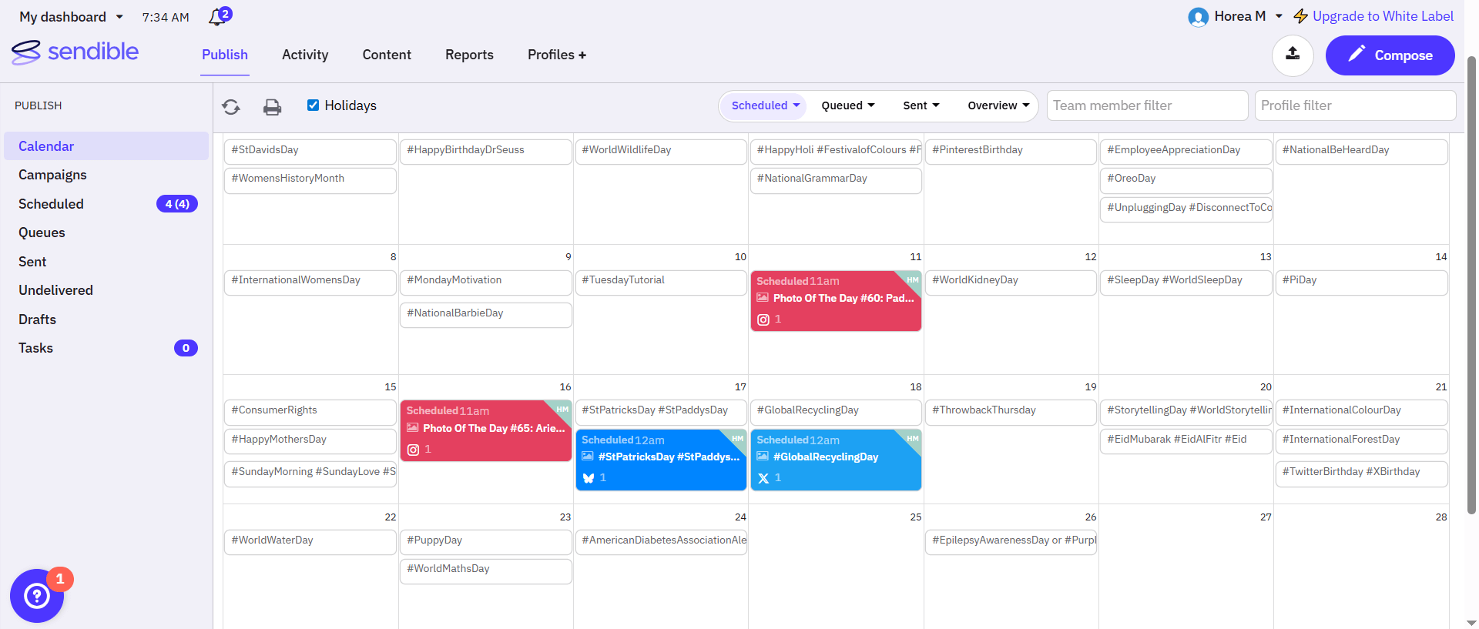Open the Sent filter dropdown
This screenshot has width=1479, height=629.
(921, 105)
